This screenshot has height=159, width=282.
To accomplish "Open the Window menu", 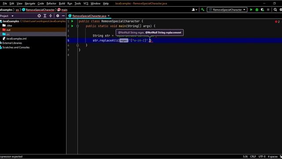I will [x=96, y=4].
